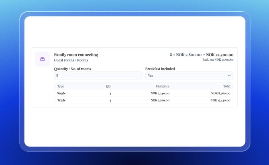Click the quantity in the Triple row
Image resolution: width=269 pixels, height=165 pixels.
click(110, 101)
